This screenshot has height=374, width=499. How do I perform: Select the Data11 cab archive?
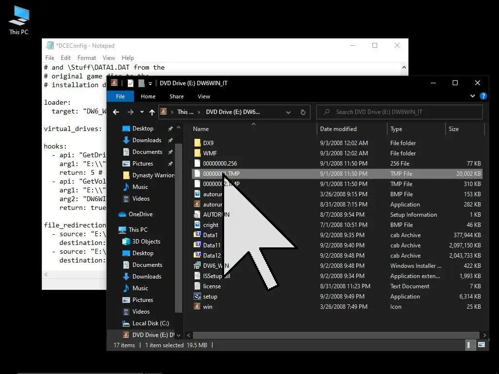click(211, 245)
